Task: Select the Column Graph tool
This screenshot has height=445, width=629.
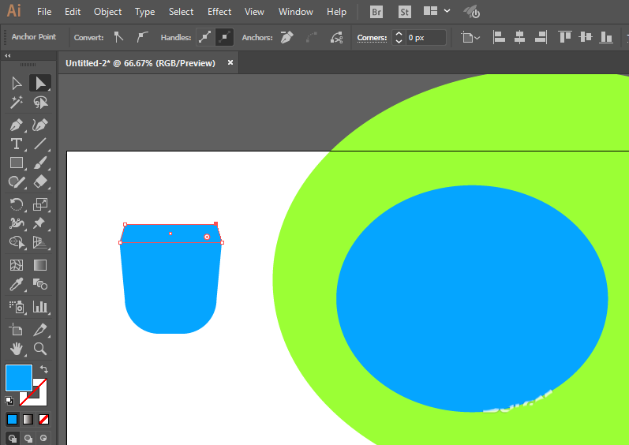Action: coord(40,307)
